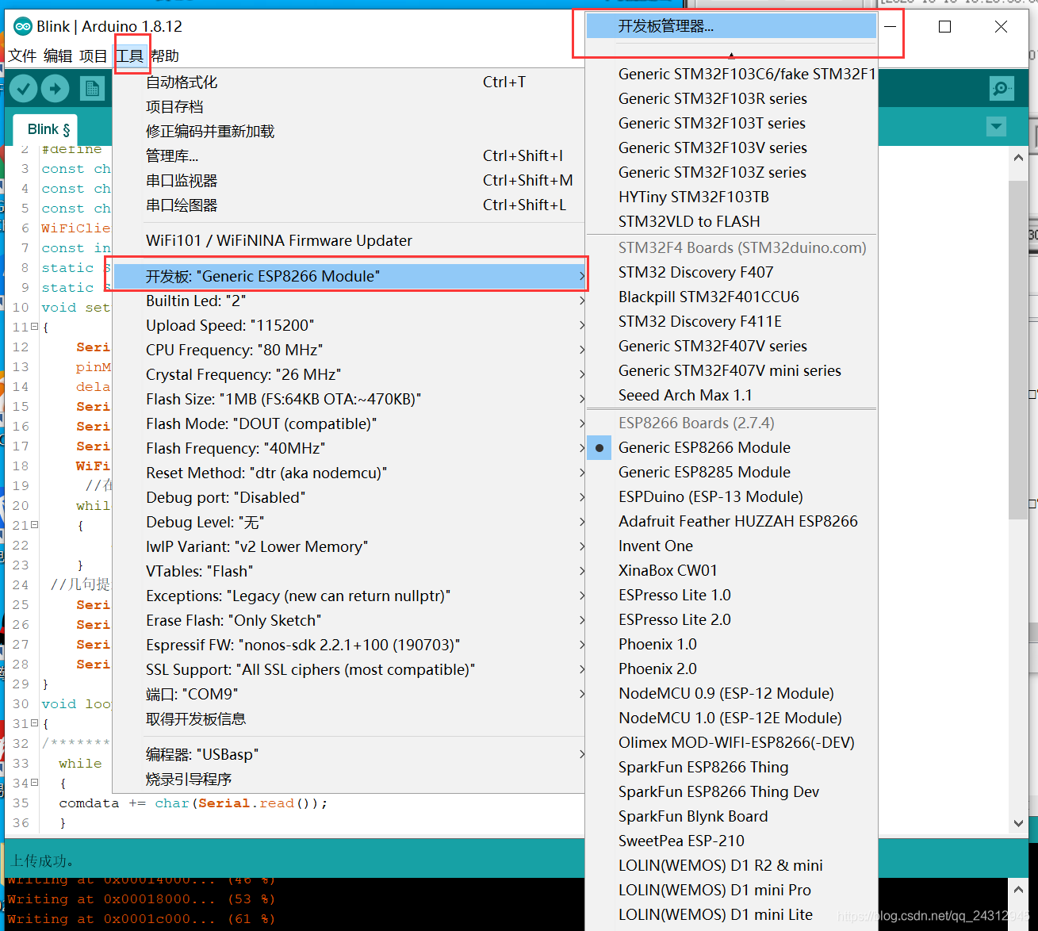Click the editor scrollbar down arrow
The image size is (1038, 931).
[1018, 823]
